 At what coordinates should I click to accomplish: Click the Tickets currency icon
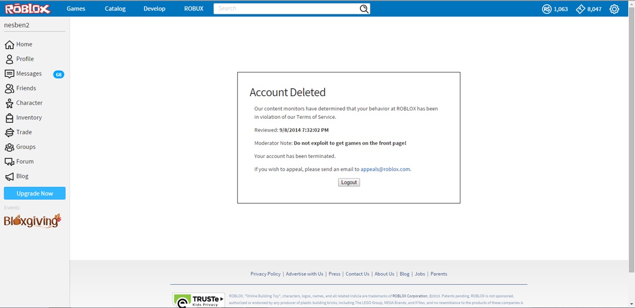[x=580, y=9]
